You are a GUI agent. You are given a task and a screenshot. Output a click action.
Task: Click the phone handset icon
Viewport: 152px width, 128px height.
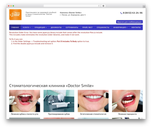point(121,13)
